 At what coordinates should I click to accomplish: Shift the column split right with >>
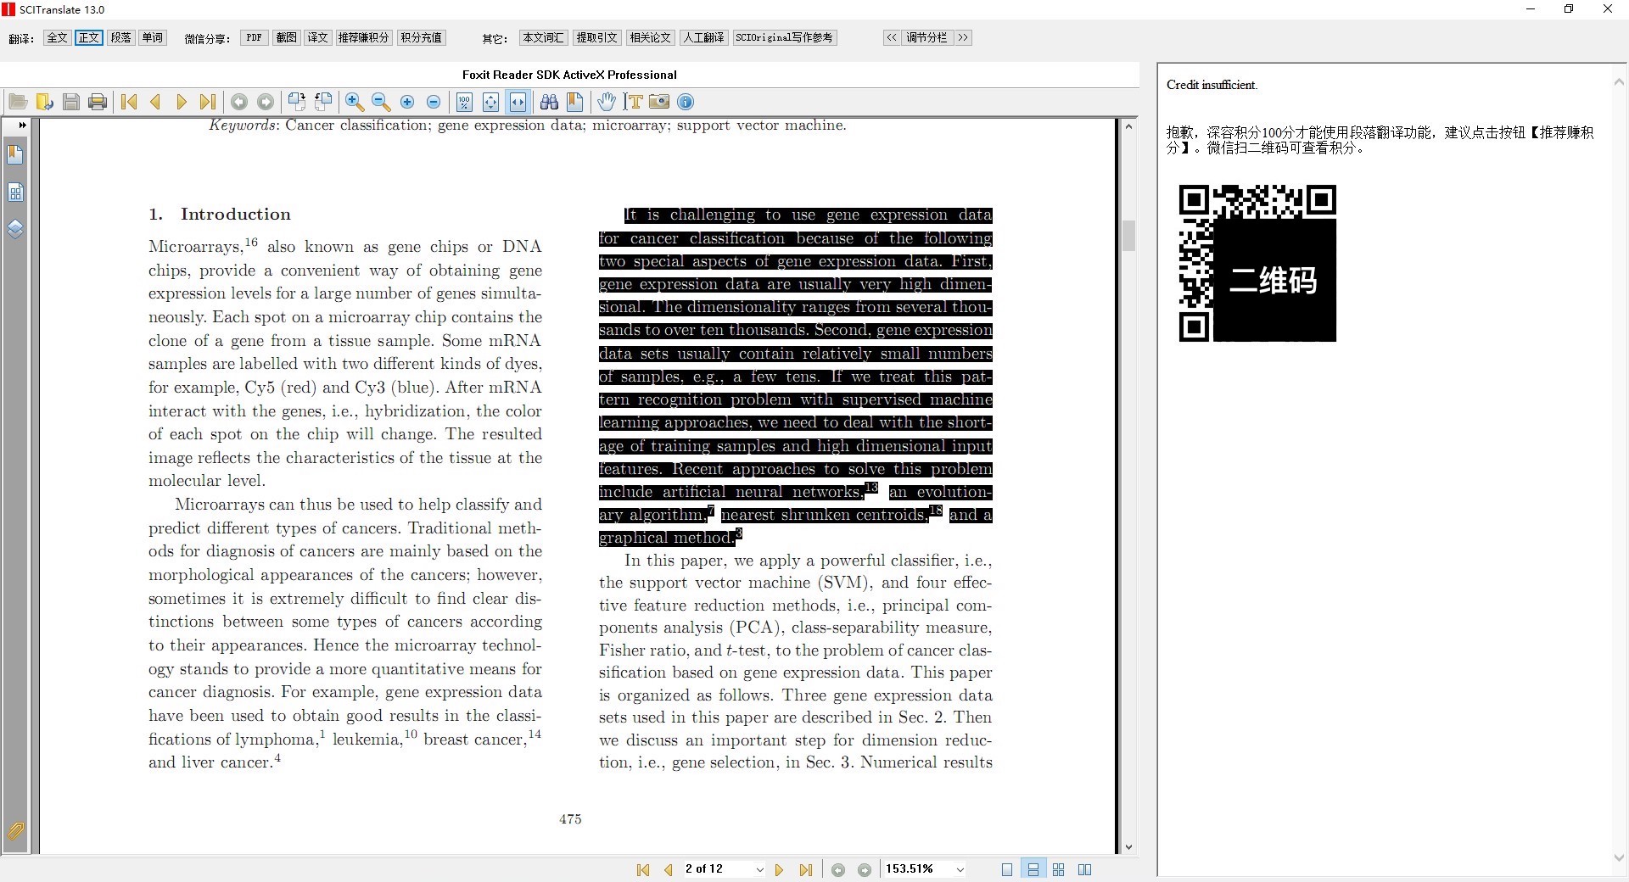(x=963, y=37)
